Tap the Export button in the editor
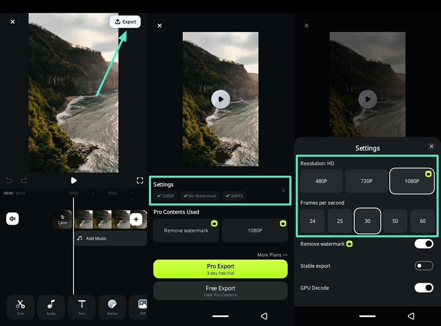The width and height of the screenshot is (441, 326). [125, 22]
